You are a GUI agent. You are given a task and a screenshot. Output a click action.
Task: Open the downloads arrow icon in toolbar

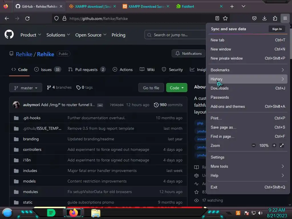264,18
